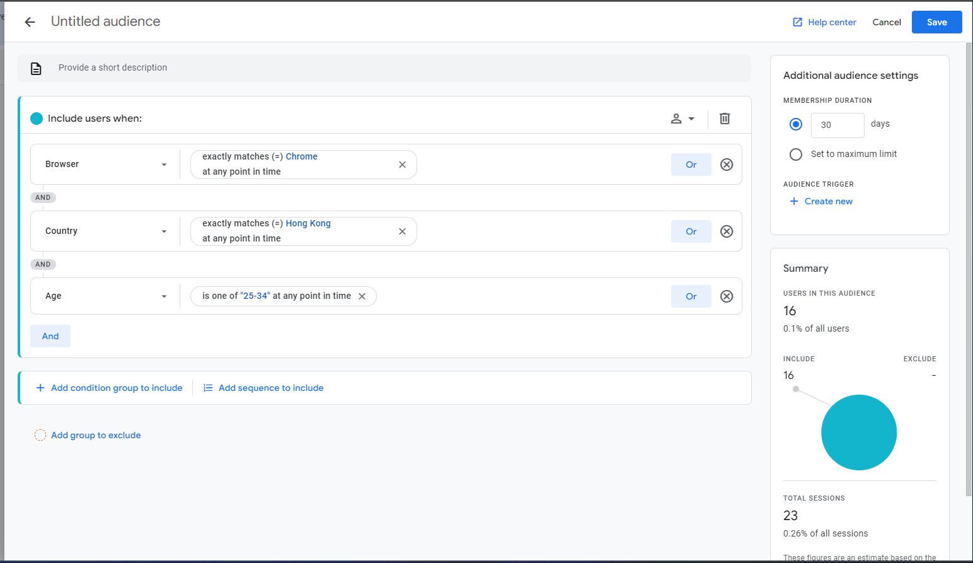The image size is (973, 563).
Task: Cancel audience creation
Action: click(x=887, y=22)
